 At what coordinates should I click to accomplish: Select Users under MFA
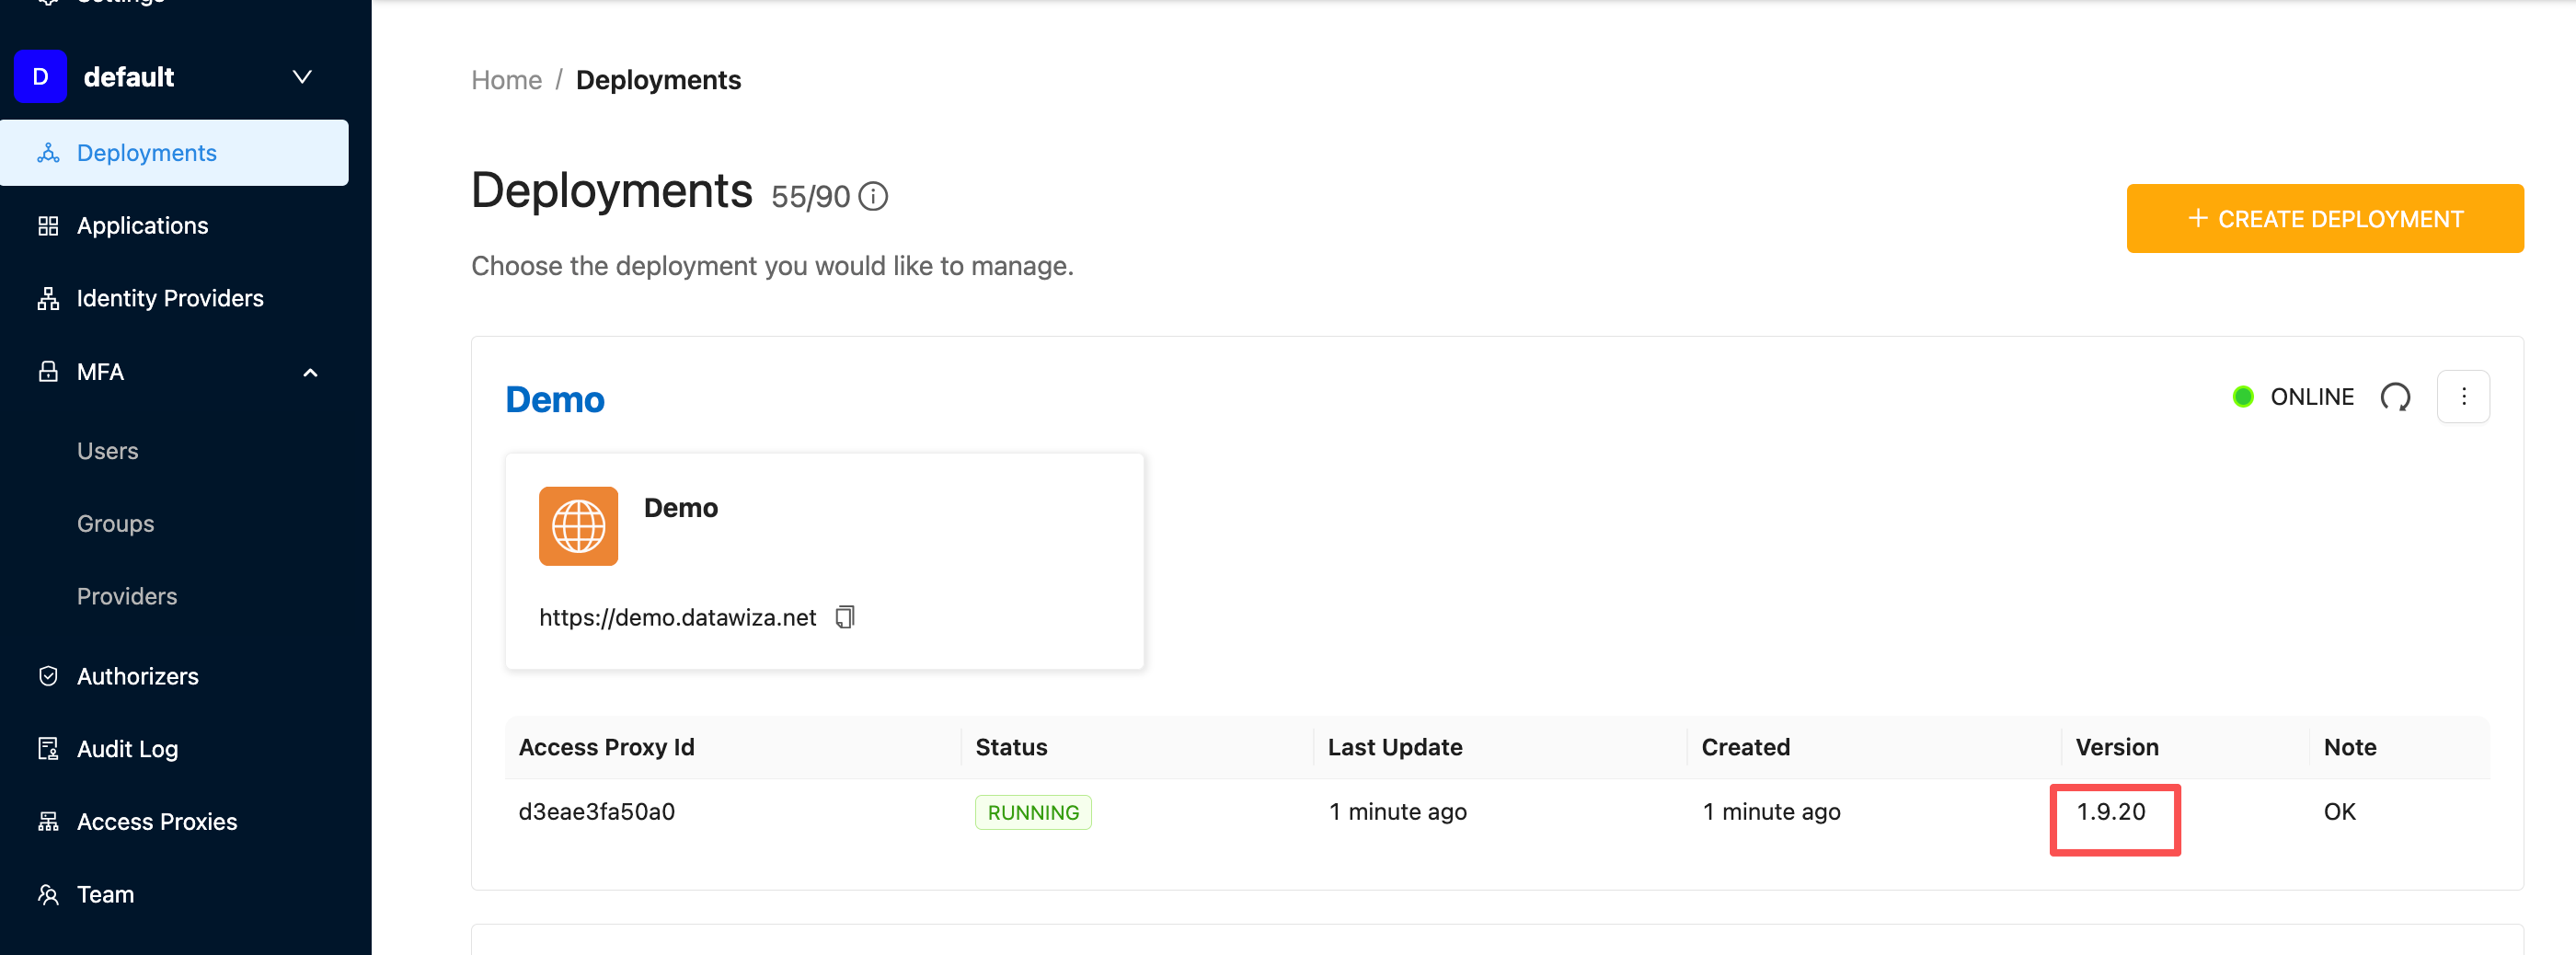pyautogui.click(x=108, y=451)
